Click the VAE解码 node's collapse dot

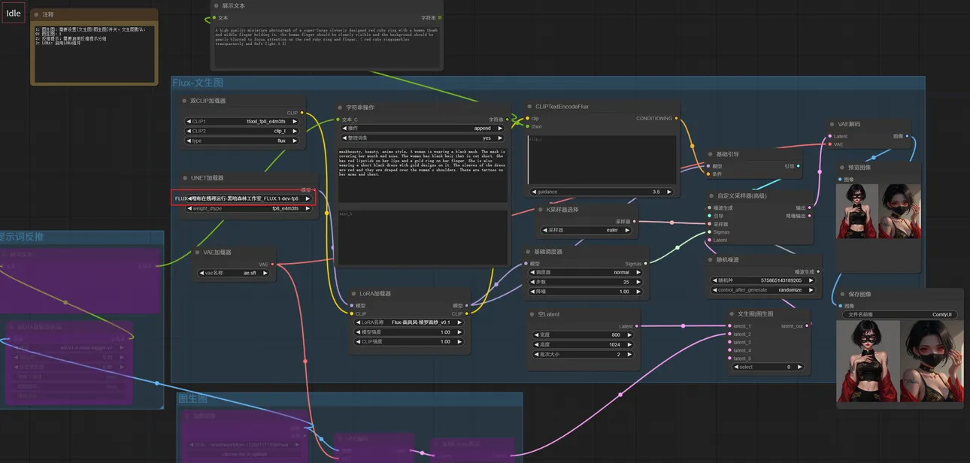[832, 124]
